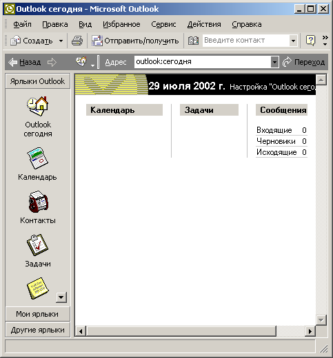Click the Задачи section header
Viewport: 333px width, 358px height.
(209, 110)
